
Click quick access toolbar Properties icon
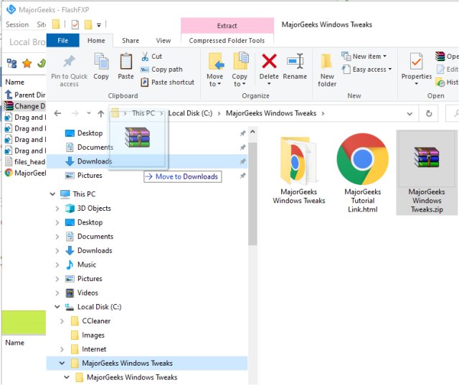tap(75, 24)
